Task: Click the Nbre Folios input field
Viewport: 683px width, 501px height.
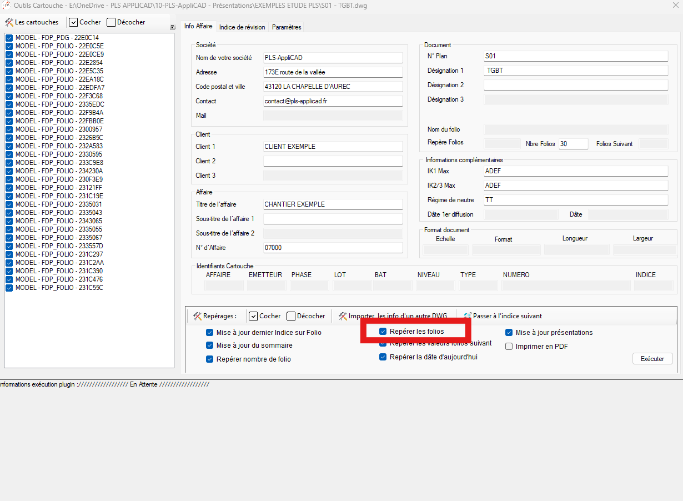Action: 573,144
